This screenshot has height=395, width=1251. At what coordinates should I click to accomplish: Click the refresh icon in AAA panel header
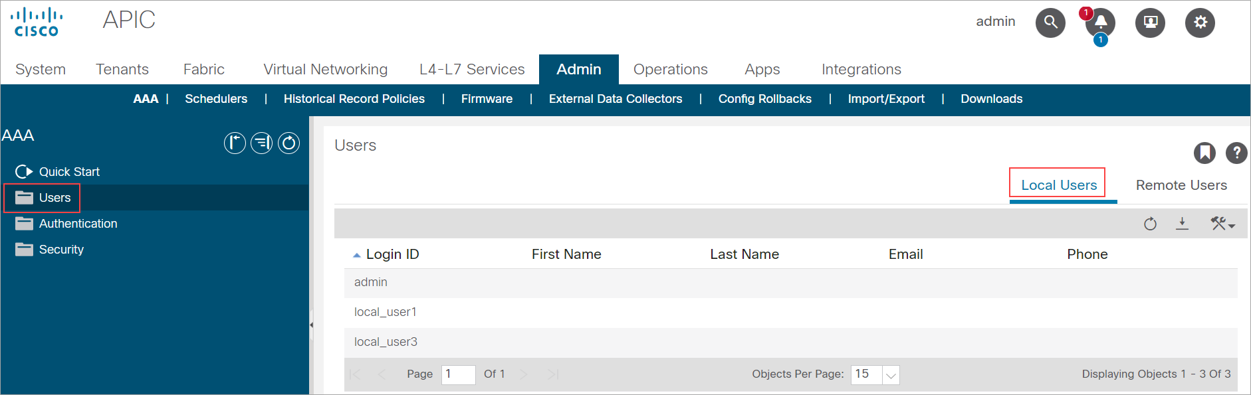(288, 143)
